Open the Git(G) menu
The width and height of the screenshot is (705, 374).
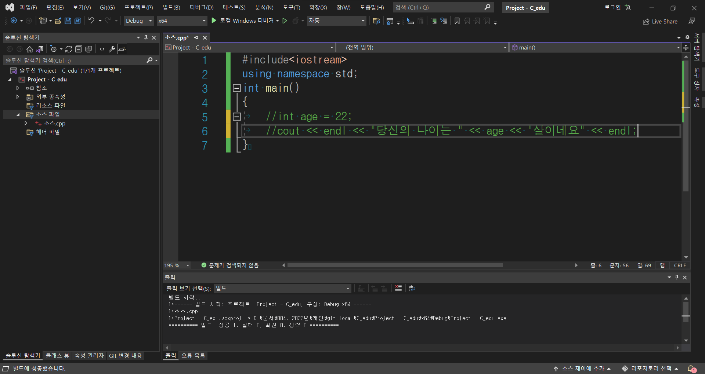click(107, 7)
